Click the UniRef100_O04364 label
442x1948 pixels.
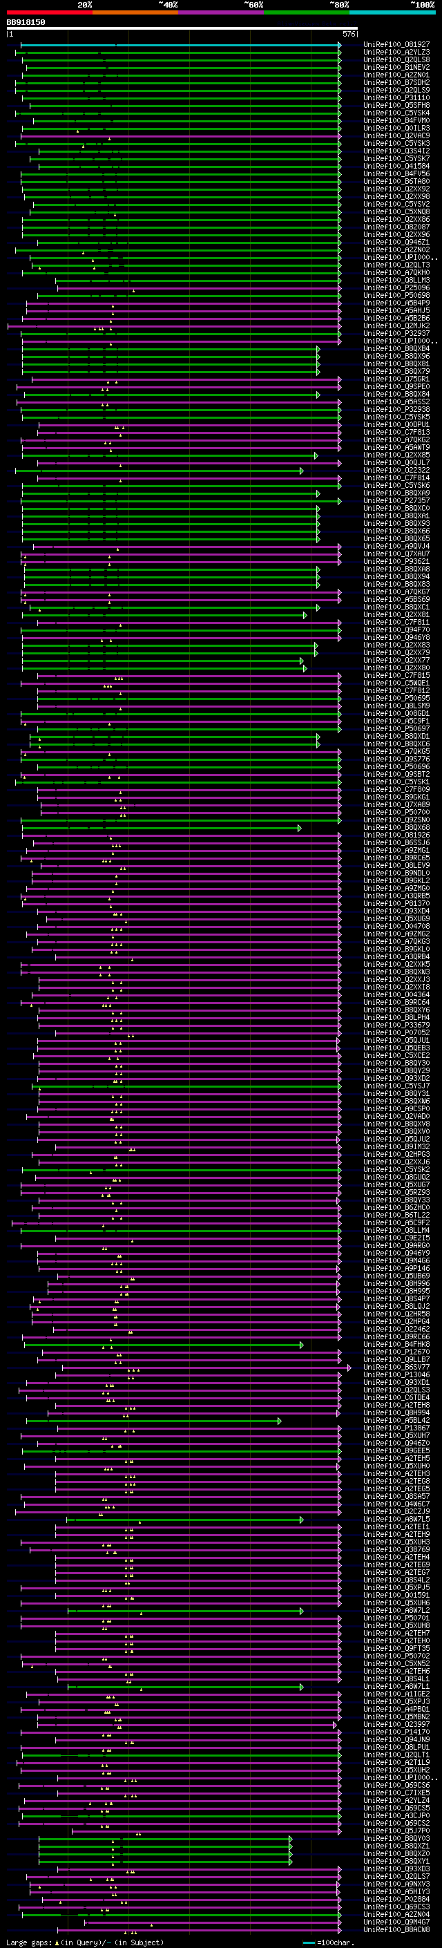coord(396,994)
